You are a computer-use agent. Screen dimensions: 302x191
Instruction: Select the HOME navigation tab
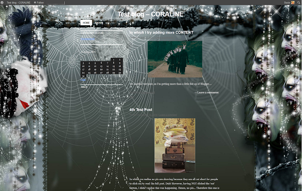click(x=86, y=23)
